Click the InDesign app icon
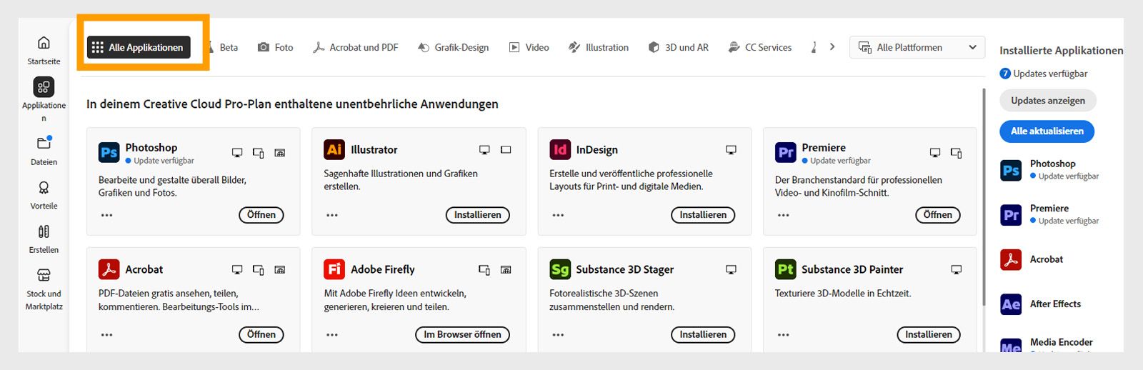Viewport: 1143px width, 370px height. click(x=560, y=149)
